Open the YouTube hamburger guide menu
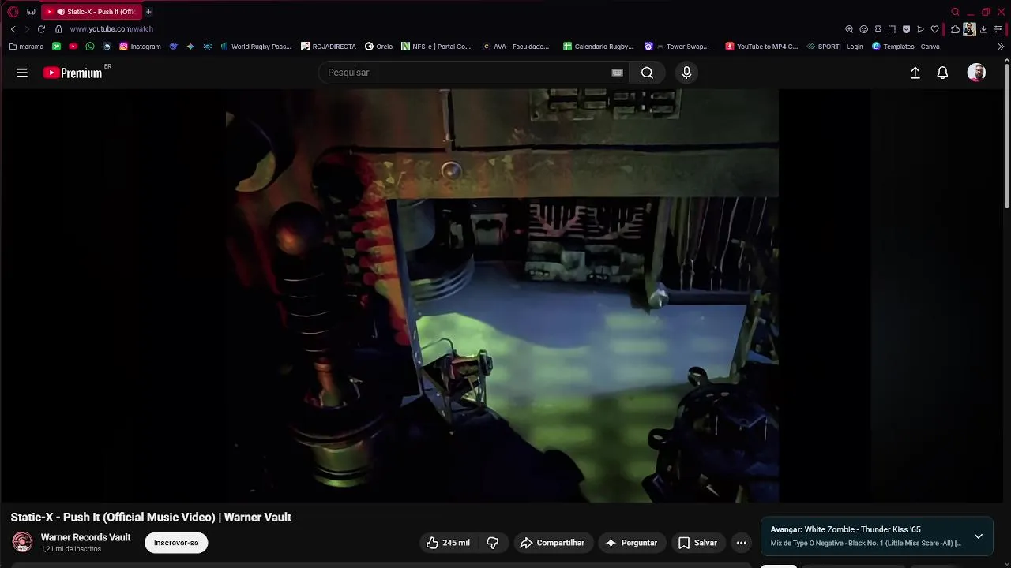Viewport: 1011px width, 568px height. 22,73
